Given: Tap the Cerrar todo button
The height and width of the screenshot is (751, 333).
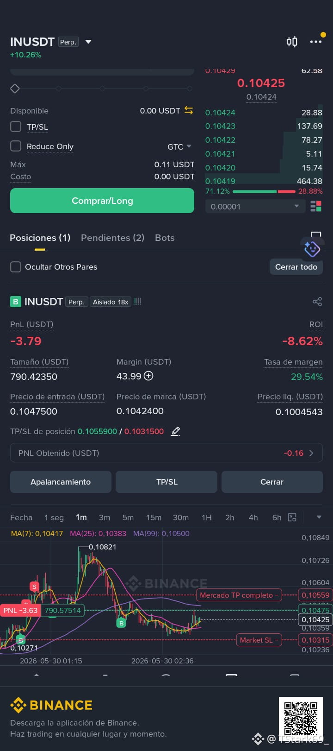Looking at the screenshot, I should (296, 267).
